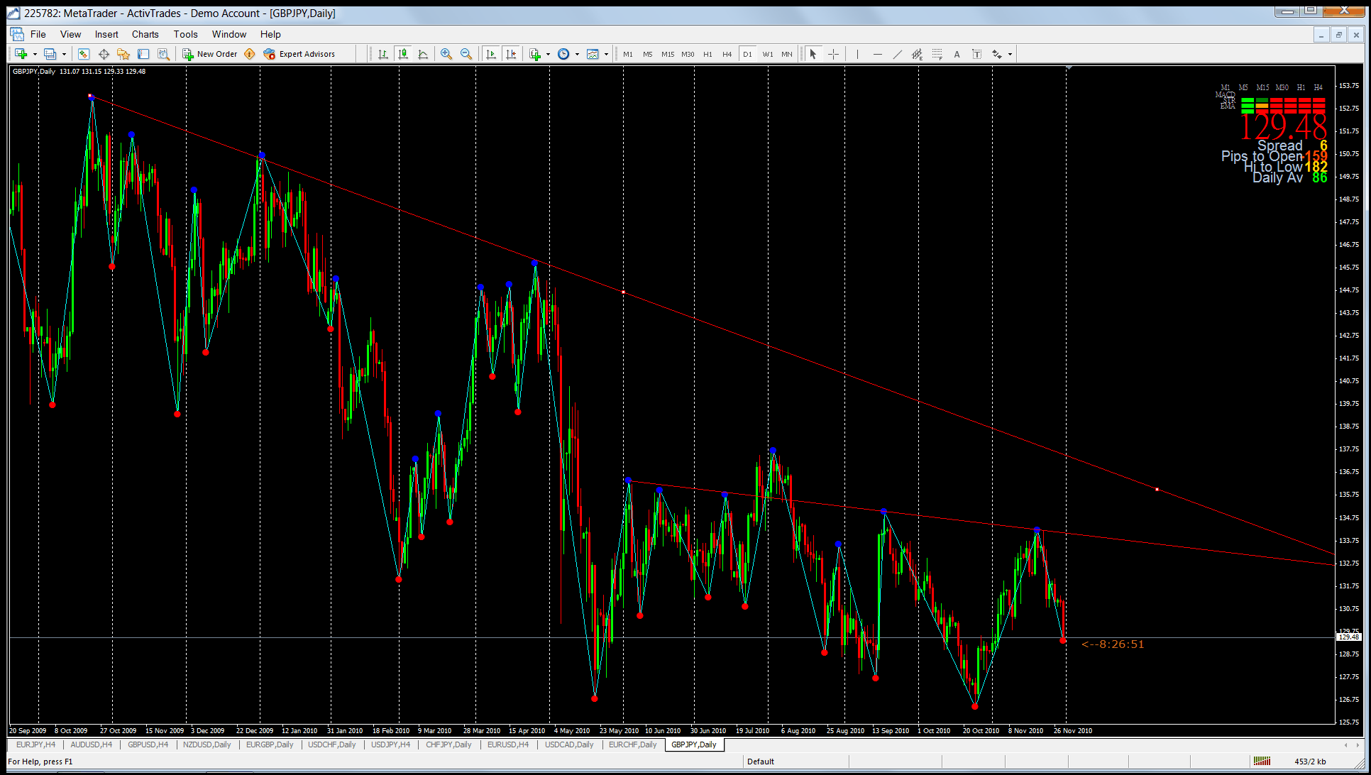Switch timeframe to H4
This screenshot has width=1371, height=775.
(727, 54)
